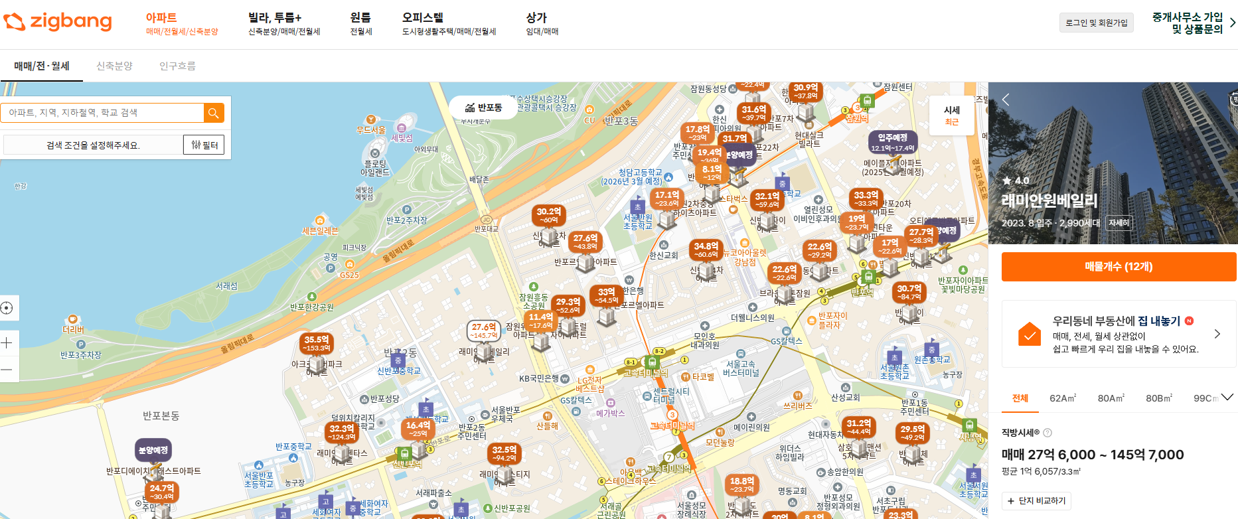Click 자세히 details button
1238x519 pixels.
[x=1119, y=223]
